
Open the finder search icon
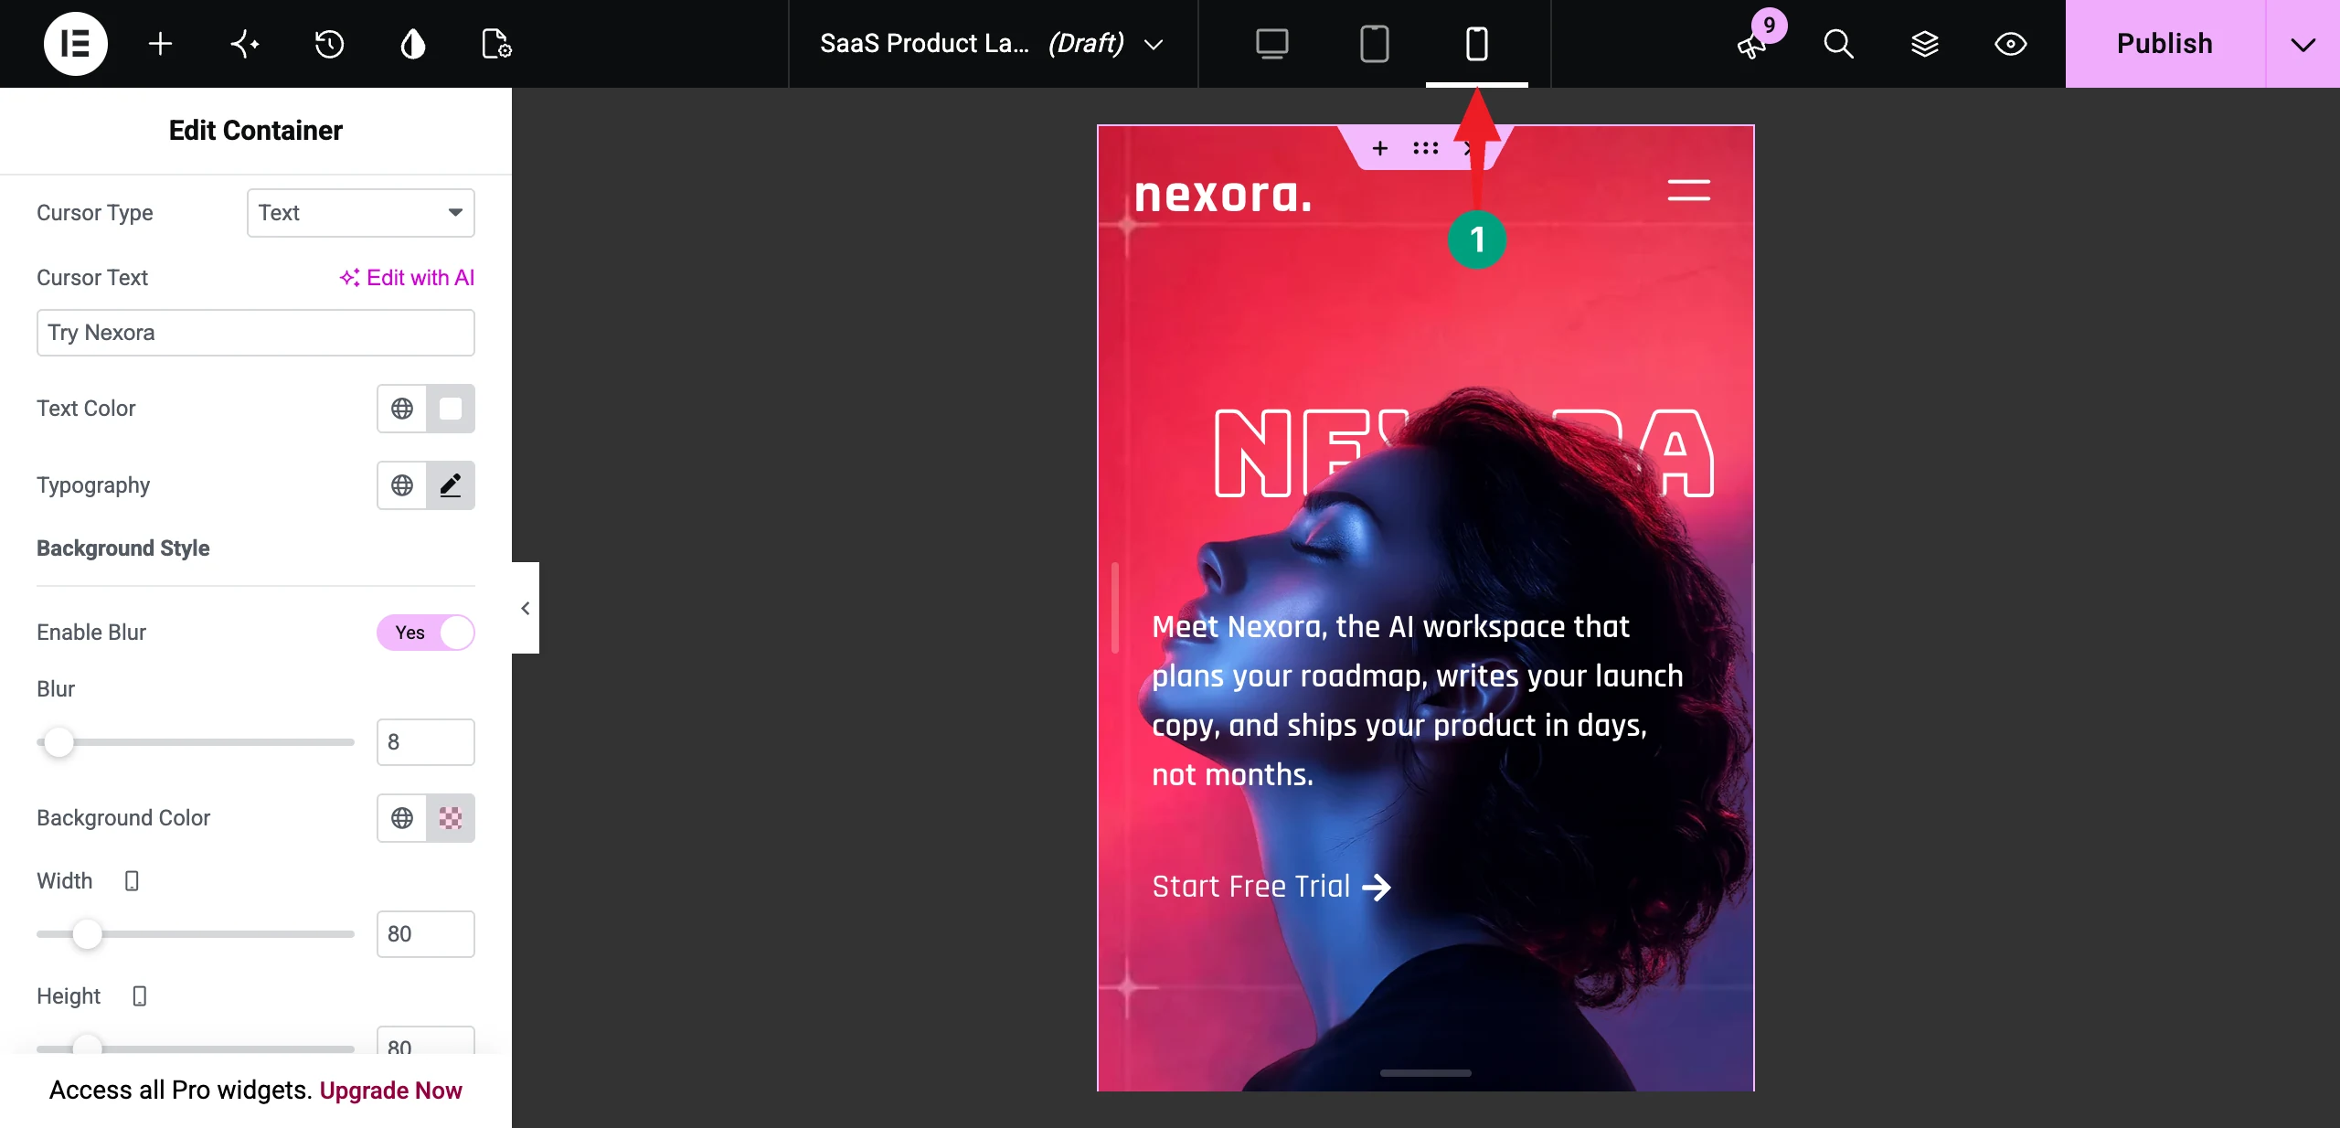pos(1838,44)
